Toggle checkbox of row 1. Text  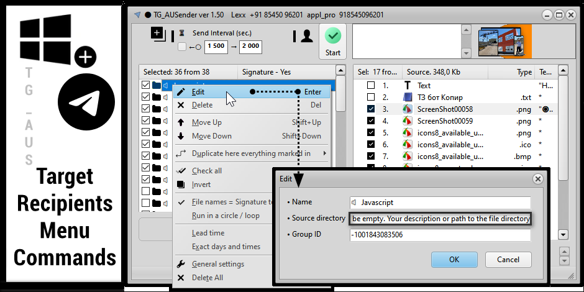pyautogui.click(x=370, y=86)
